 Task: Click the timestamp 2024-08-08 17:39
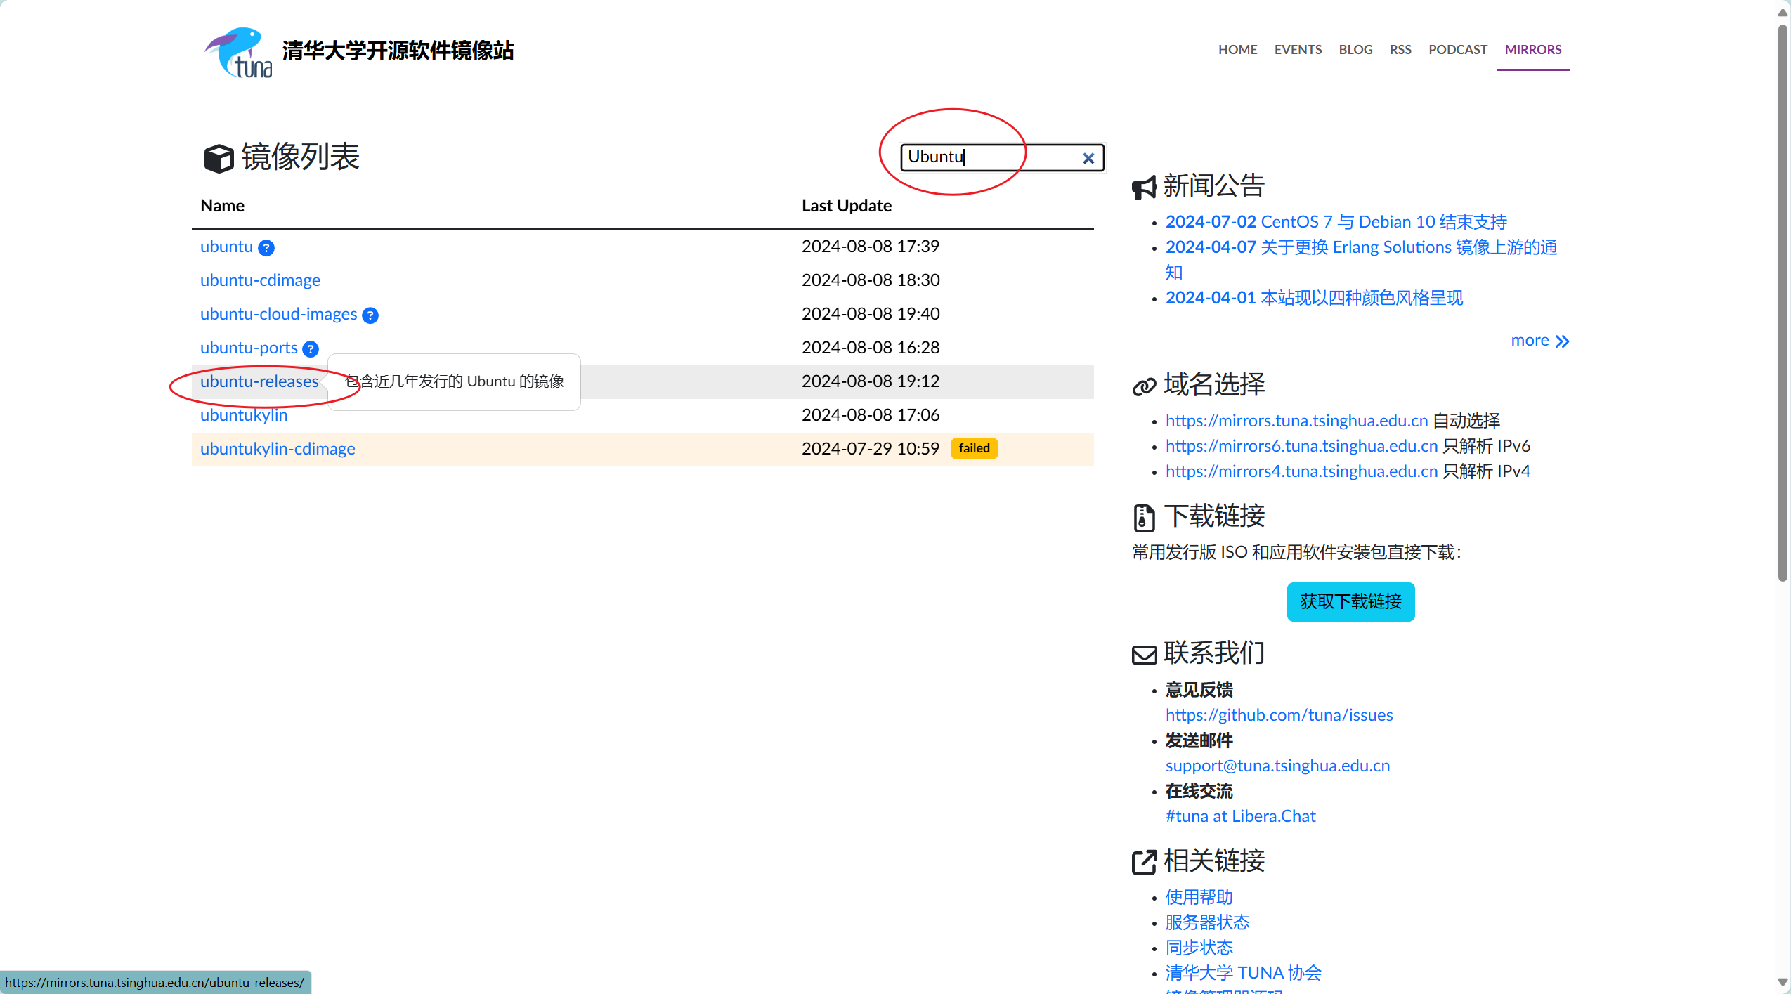[x=871, y=247]
